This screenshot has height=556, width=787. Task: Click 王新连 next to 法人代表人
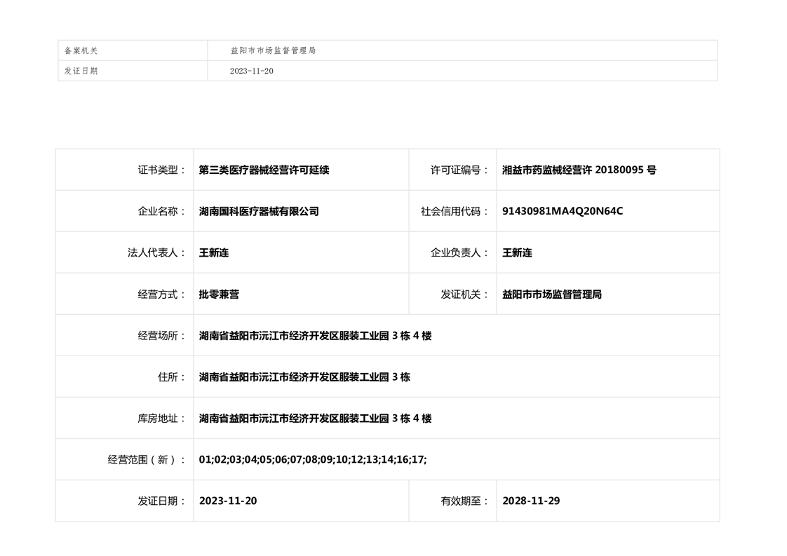[x=214, y=252]
